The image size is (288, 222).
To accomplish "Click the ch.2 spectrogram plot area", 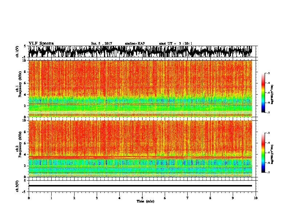I will 140,149.
